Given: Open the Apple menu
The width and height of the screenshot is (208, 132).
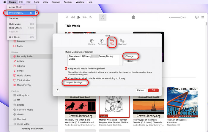Looking at the screenshot, I should 4,2.
